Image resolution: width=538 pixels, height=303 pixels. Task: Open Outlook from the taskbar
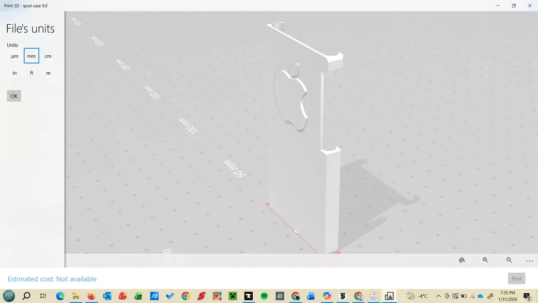[107, 296]
